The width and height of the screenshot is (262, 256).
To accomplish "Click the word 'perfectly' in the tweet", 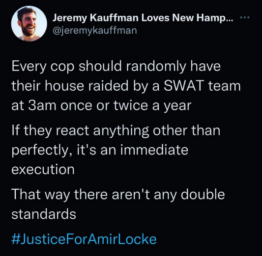I will point(40,151).
